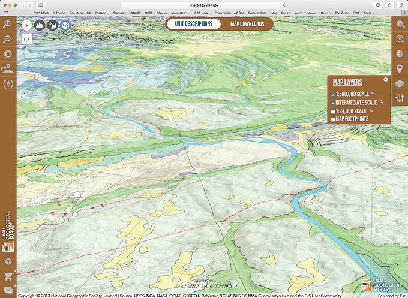Switch to Map Downloads tab
Screen dimensions: 408x298
(247, 24)
